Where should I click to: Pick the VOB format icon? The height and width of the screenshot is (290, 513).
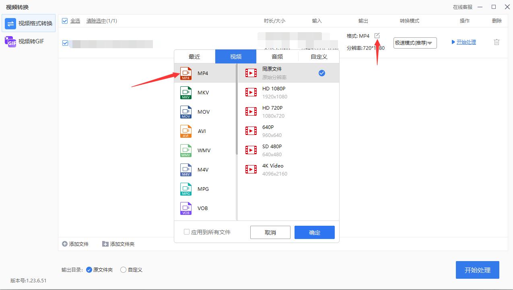[186, 208]
